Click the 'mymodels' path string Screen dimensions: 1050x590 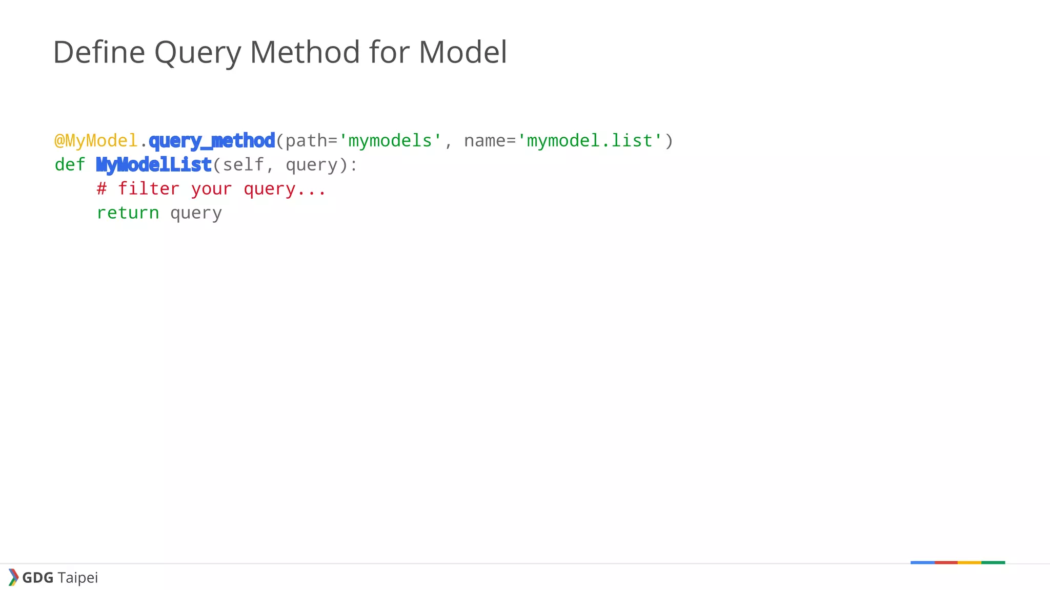[390, 140]
